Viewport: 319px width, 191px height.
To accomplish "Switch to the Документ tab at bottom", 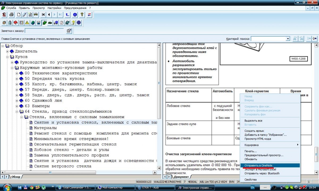I will (x=181, y=177).
